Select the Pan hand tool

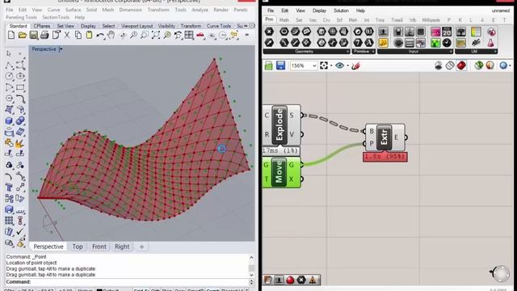coord(111,35)
